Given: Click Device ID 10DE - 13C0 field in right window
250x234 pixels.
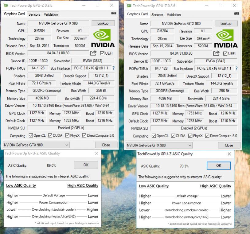Looking at the screenshot, I should click(161, 61).
